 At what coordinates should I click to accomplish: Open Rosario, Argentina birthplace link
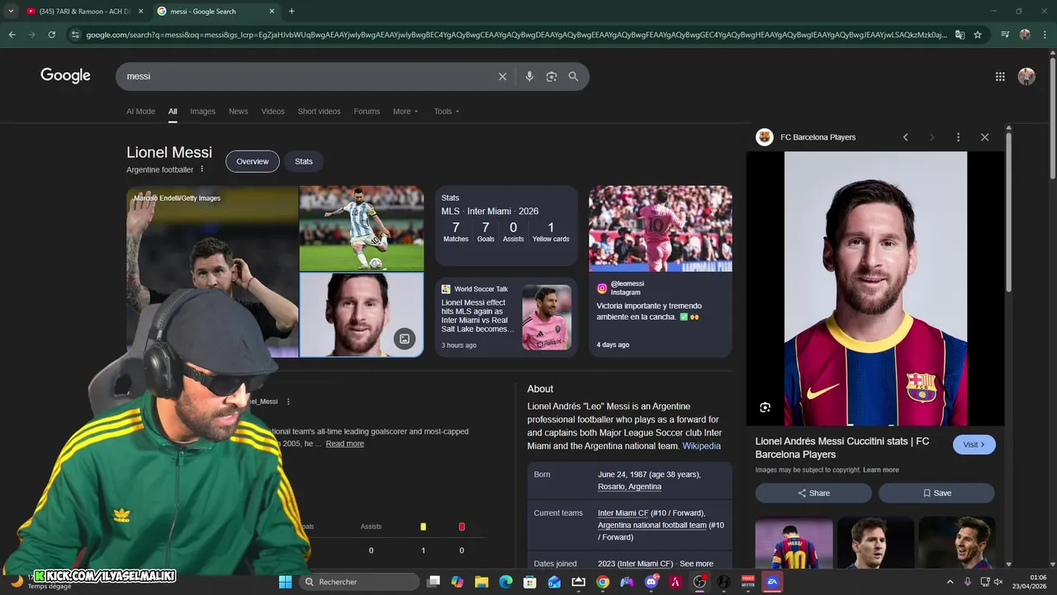click(629, 487)
